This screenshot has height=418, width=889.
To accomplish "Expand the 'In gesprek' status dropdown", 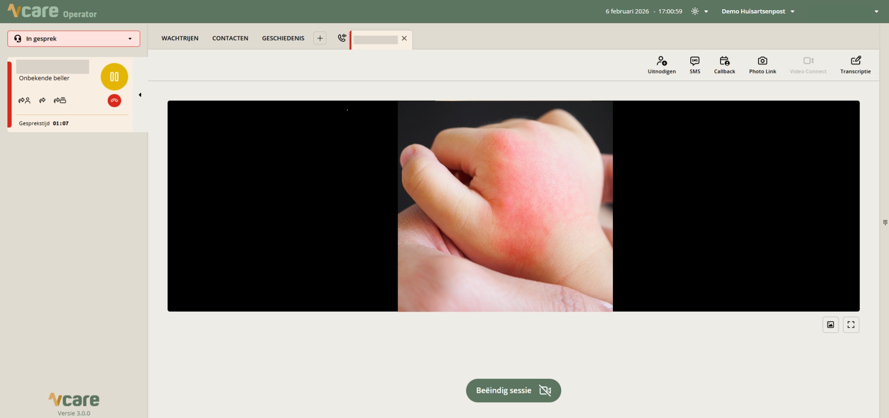I will [130, 39].
